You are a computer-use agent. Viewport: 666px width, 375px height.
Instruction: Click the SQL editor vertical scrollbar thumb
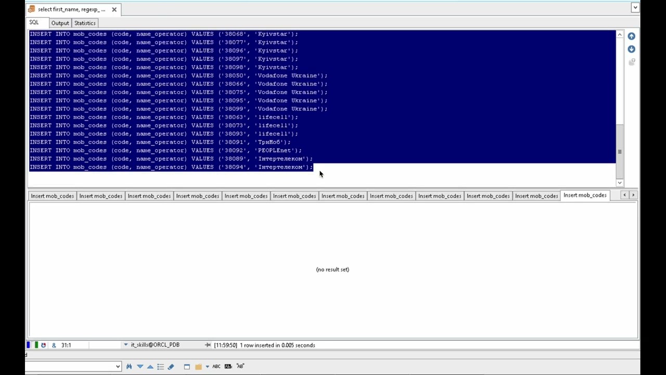click(x=619, y=151)
